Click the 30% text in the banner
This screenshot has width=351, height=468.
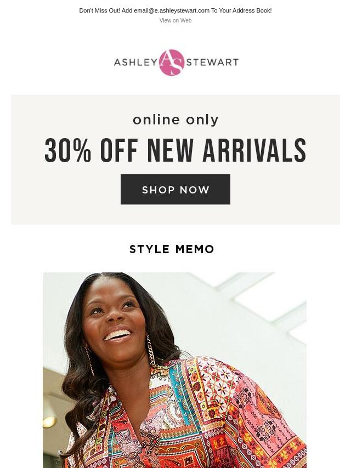pos(68,150)
